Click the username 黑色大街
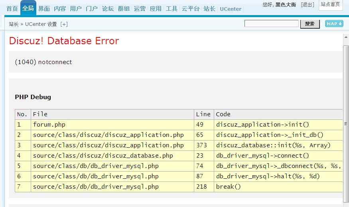The width and height of the screenshot is (349, 207). [286, 5]
